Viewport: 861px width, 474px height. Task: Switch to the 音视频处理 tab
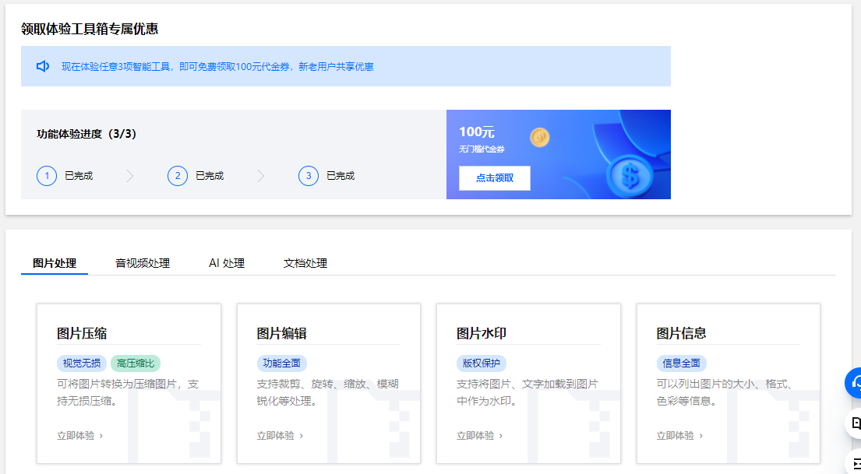pos(143,263)
